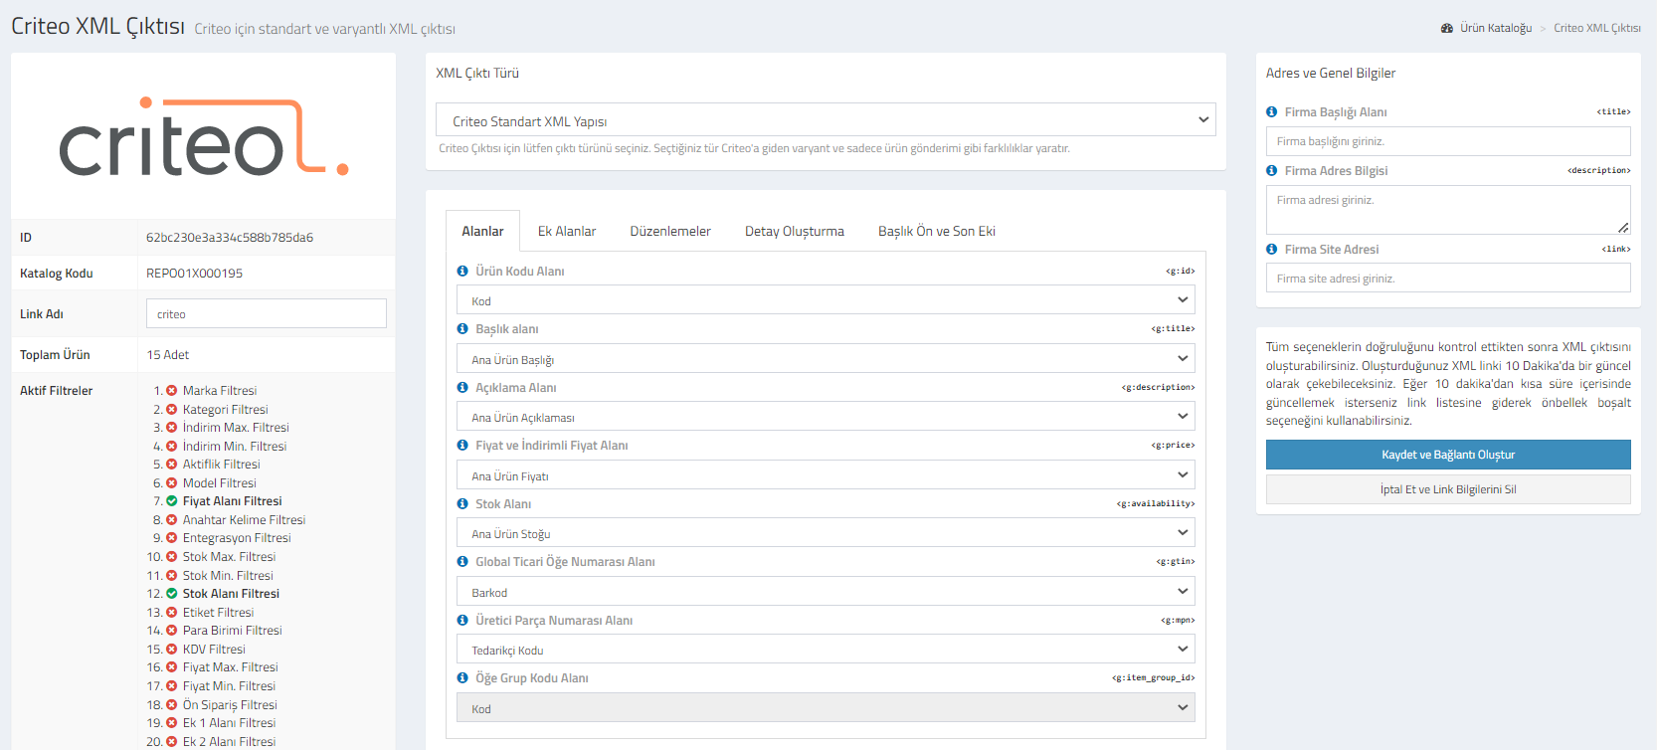The width and height of the screenshot is (1657, 750).
Task: Click info icon beside Başlık alanı
Action: pos(462,328)
